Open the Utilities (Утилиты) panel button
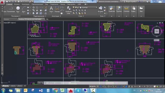 click(126, 11)
